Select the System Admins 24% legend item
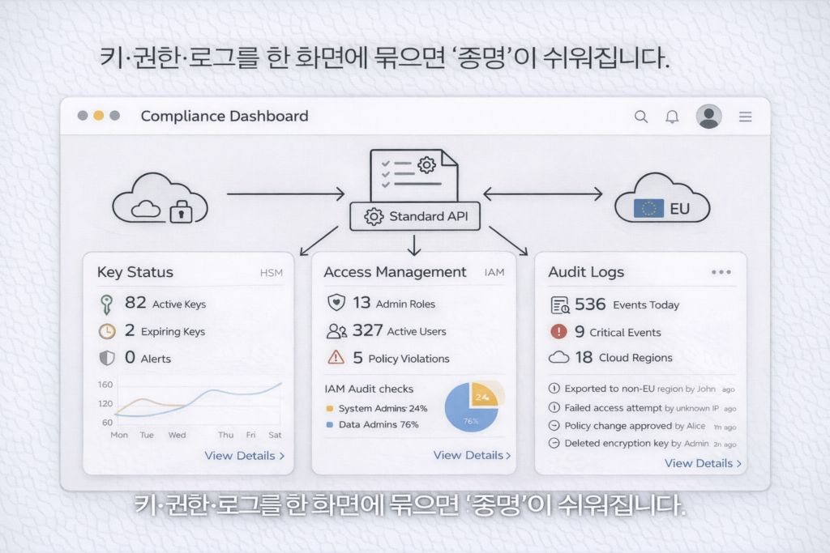 click(x=377, y=408)
